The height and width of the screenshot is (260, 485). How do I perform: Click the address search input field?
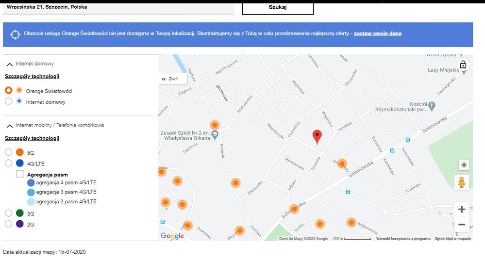coord(117,8)
